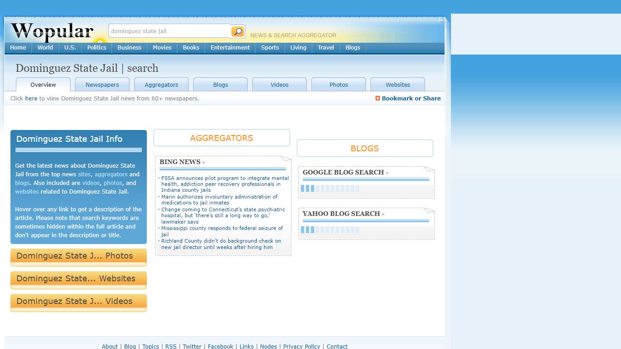Click the Bookmark or Share link

click(411, 99)
